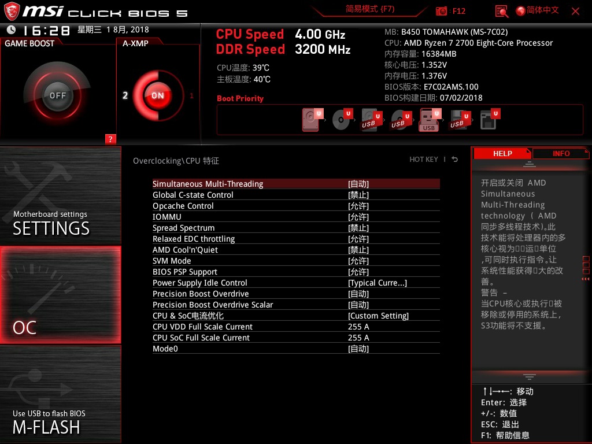Click the help panel bottom scroll handle

point(530,376)
